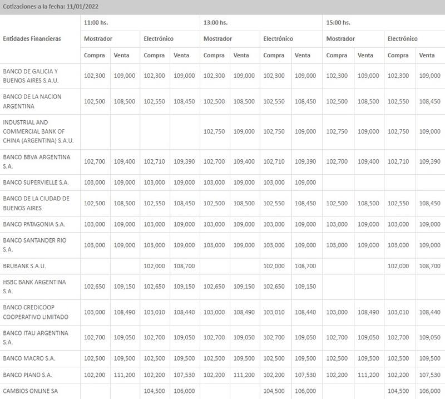Click Banco de la Nacion Argentina row label

pyautogui.click(x=32, y=101)
